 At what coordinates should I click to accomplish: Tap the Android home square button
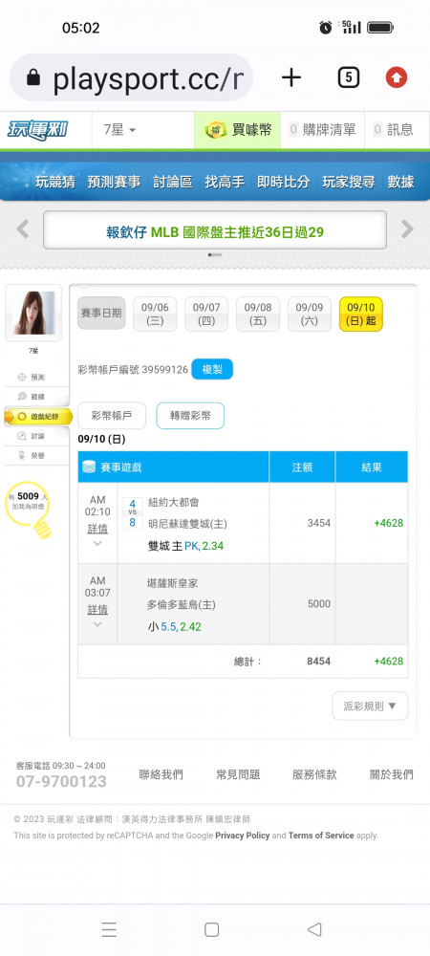coord(211,929)
